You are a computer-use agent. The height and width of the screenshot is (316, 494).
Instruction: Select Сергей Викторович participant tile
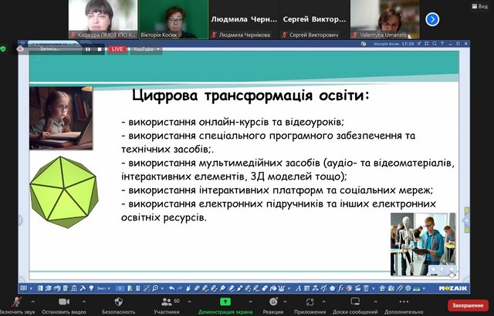coord(314,19)
